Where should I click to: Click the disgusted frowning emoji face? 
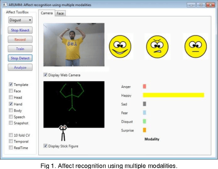pos(158,46)
